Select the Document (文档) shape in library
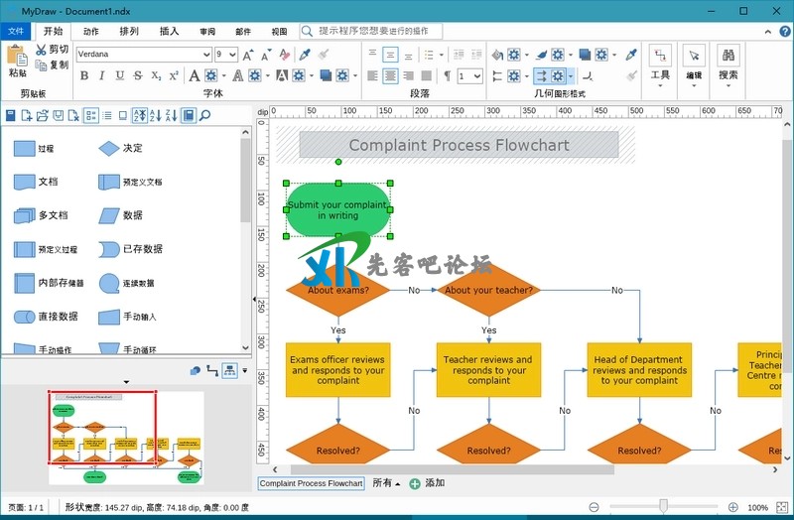This screenshot has height=520, width=794. 24,183
